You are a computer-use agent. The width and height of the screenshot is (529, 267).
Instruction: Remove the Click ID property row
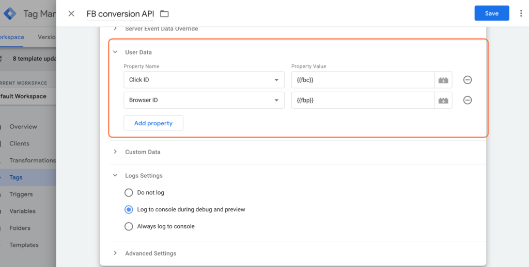(x=467, y=80)
